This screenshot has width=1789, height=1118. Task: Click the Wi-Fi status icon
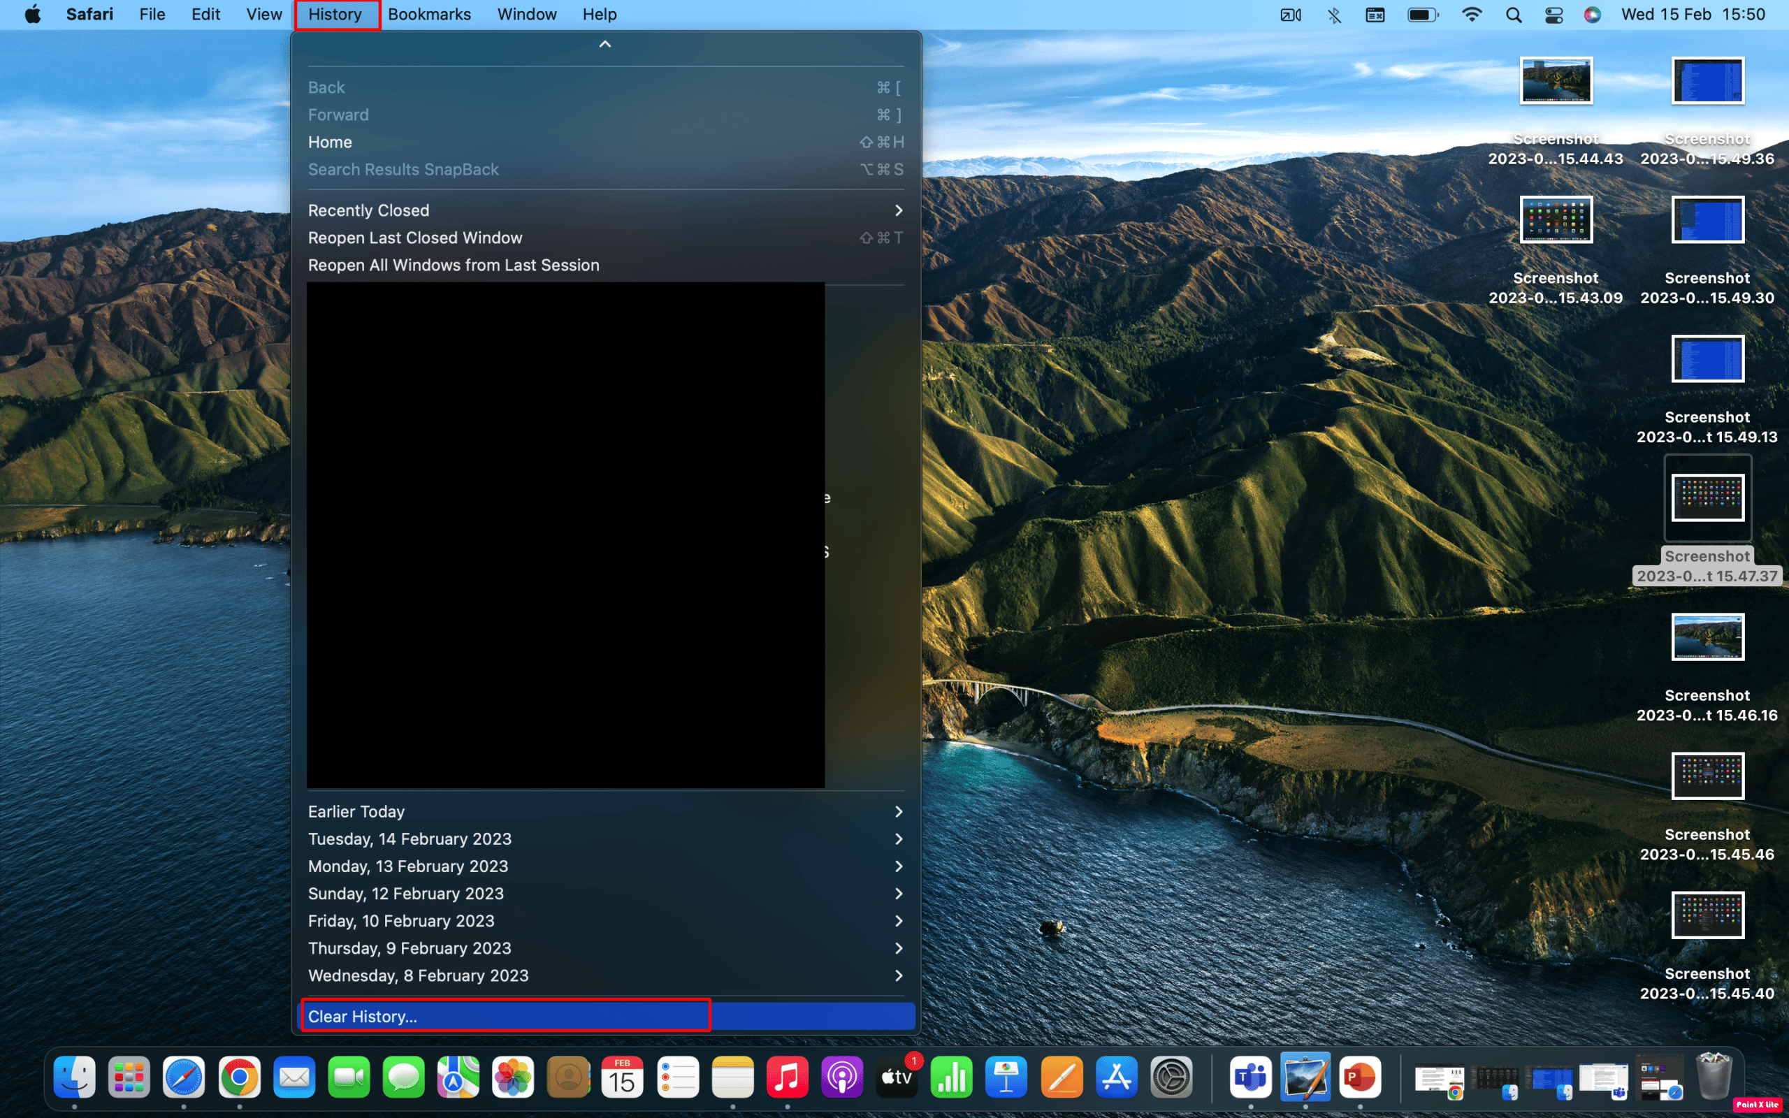(x=1472, y=15)
